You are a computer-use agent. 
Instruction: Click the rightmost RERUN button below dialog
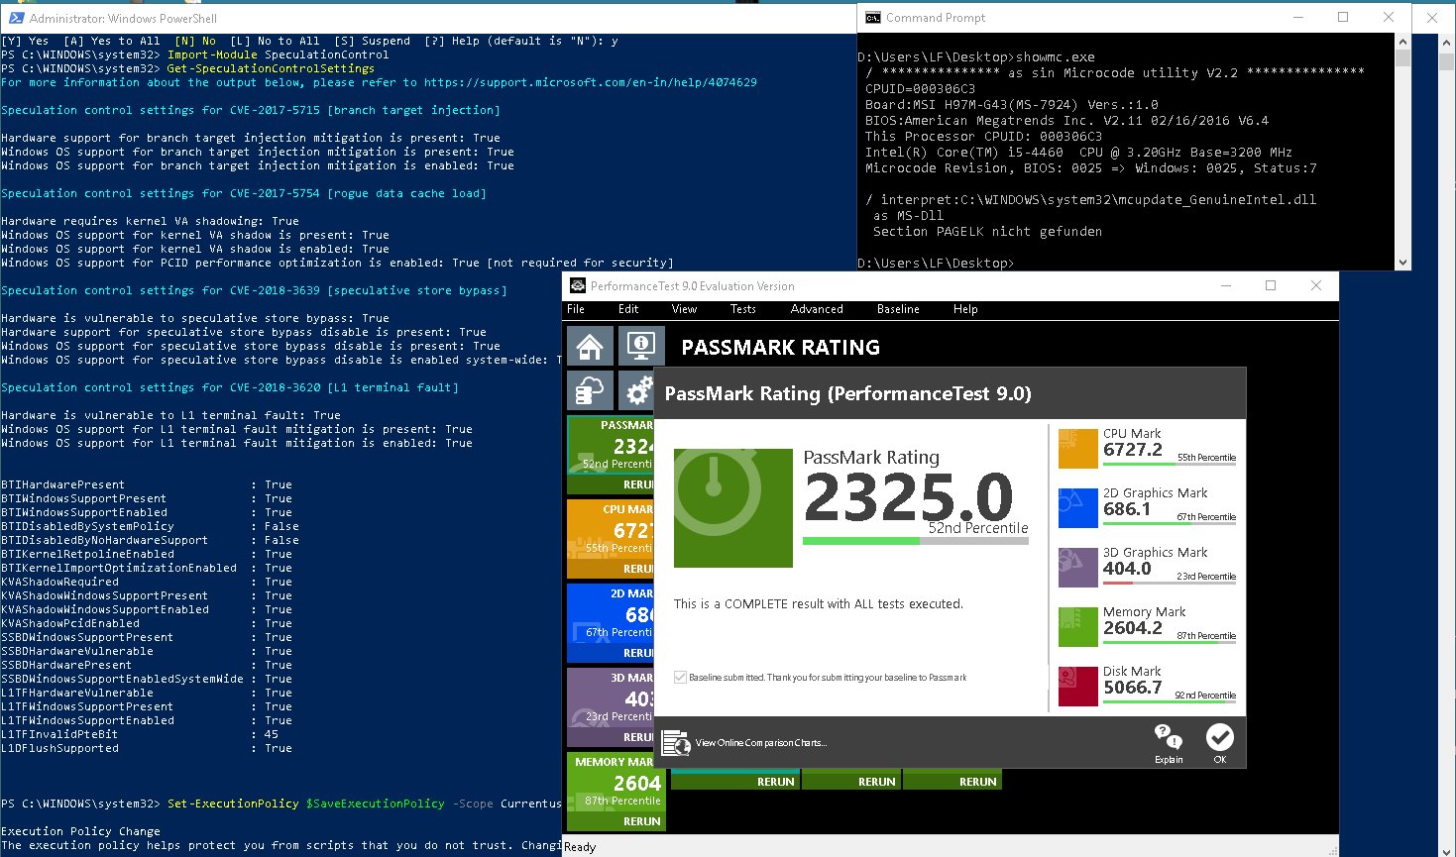978,782
